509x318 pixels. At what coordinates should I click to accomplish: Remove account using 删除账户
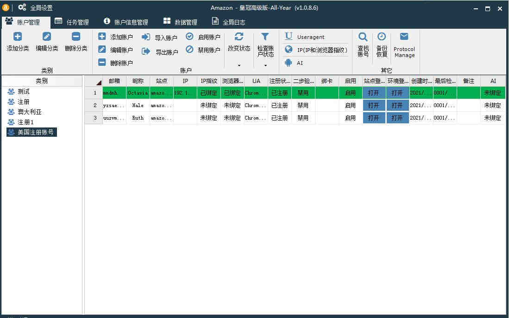tap(116, 63)
